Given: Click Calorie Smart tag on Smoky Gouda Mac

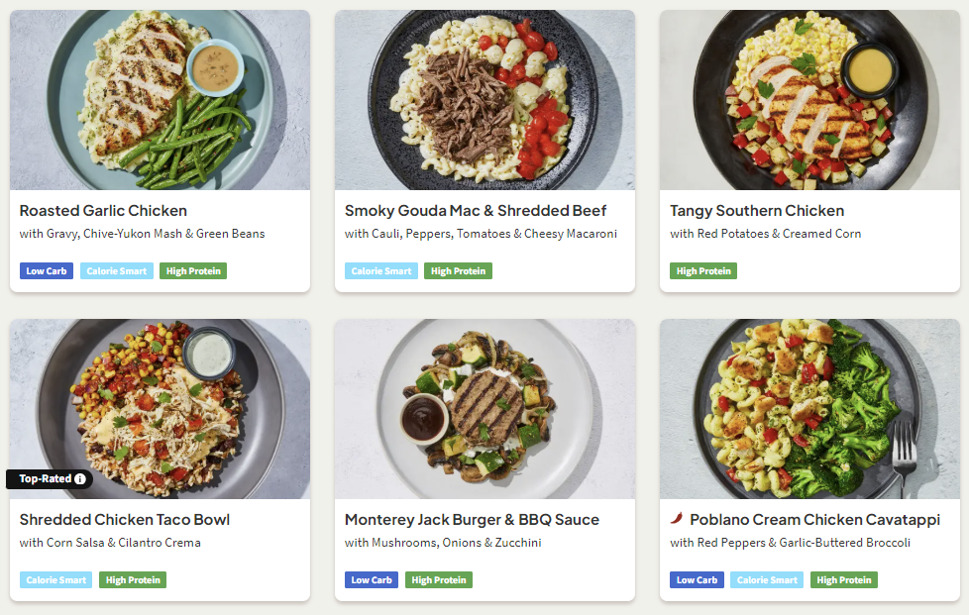Looking at the screenshot, I should pyautogui.click(x=380, y=271).
